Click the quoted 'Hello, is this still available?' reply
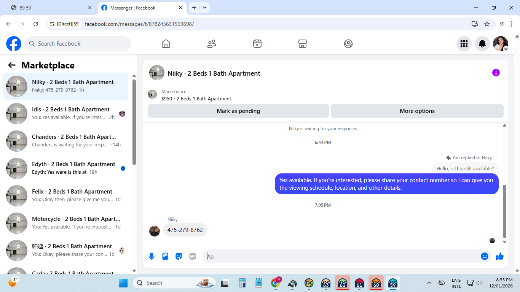Image resolution: width=520 pixels, height=292 pixels. (x=465, y=168)
